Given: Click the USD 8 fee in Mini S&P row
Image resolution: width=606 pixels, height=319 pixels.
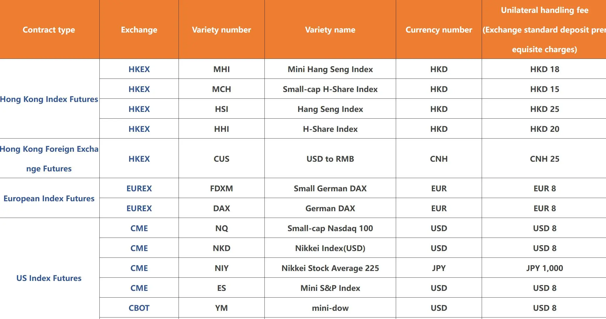Looking at the screenshot, I should pyautogui.click(x=545, y=288).
